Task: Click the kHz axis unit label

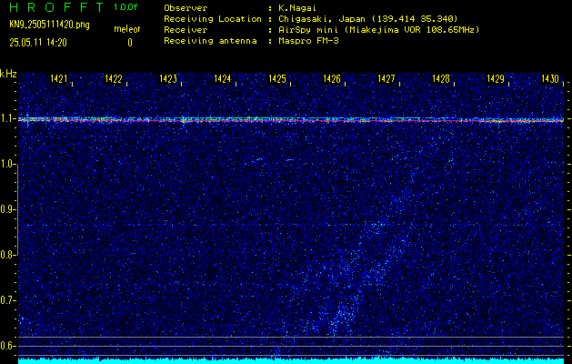Action: pos(8,74)
